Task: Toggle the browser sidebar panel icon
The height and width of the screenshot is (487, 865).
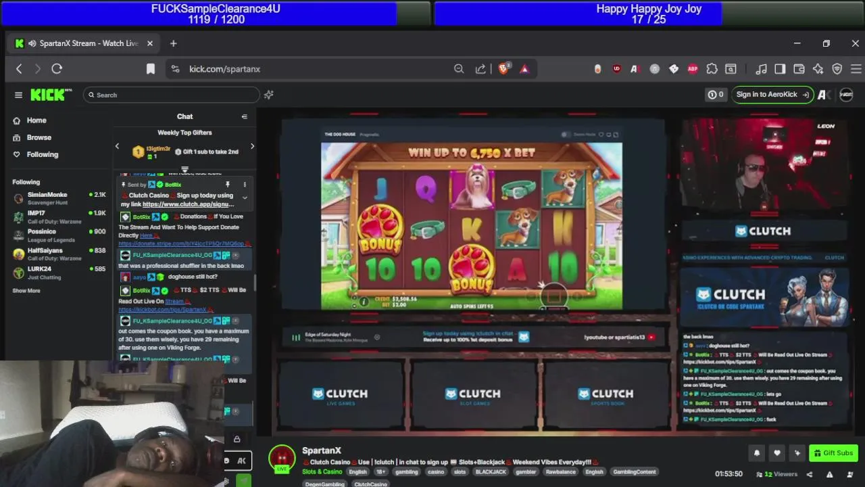Action: (780, 68)
